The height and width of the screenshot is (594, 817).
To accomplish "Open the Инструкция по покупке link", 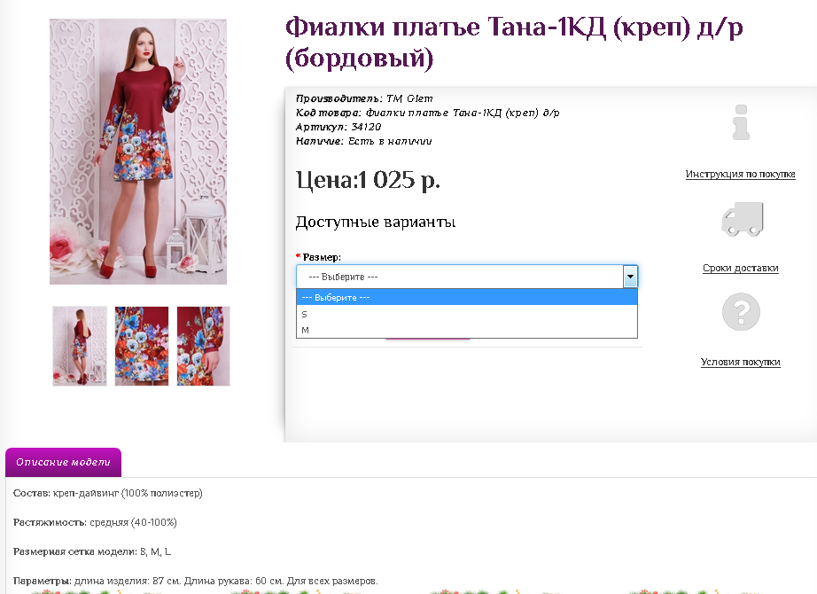I will pos(741,174).
